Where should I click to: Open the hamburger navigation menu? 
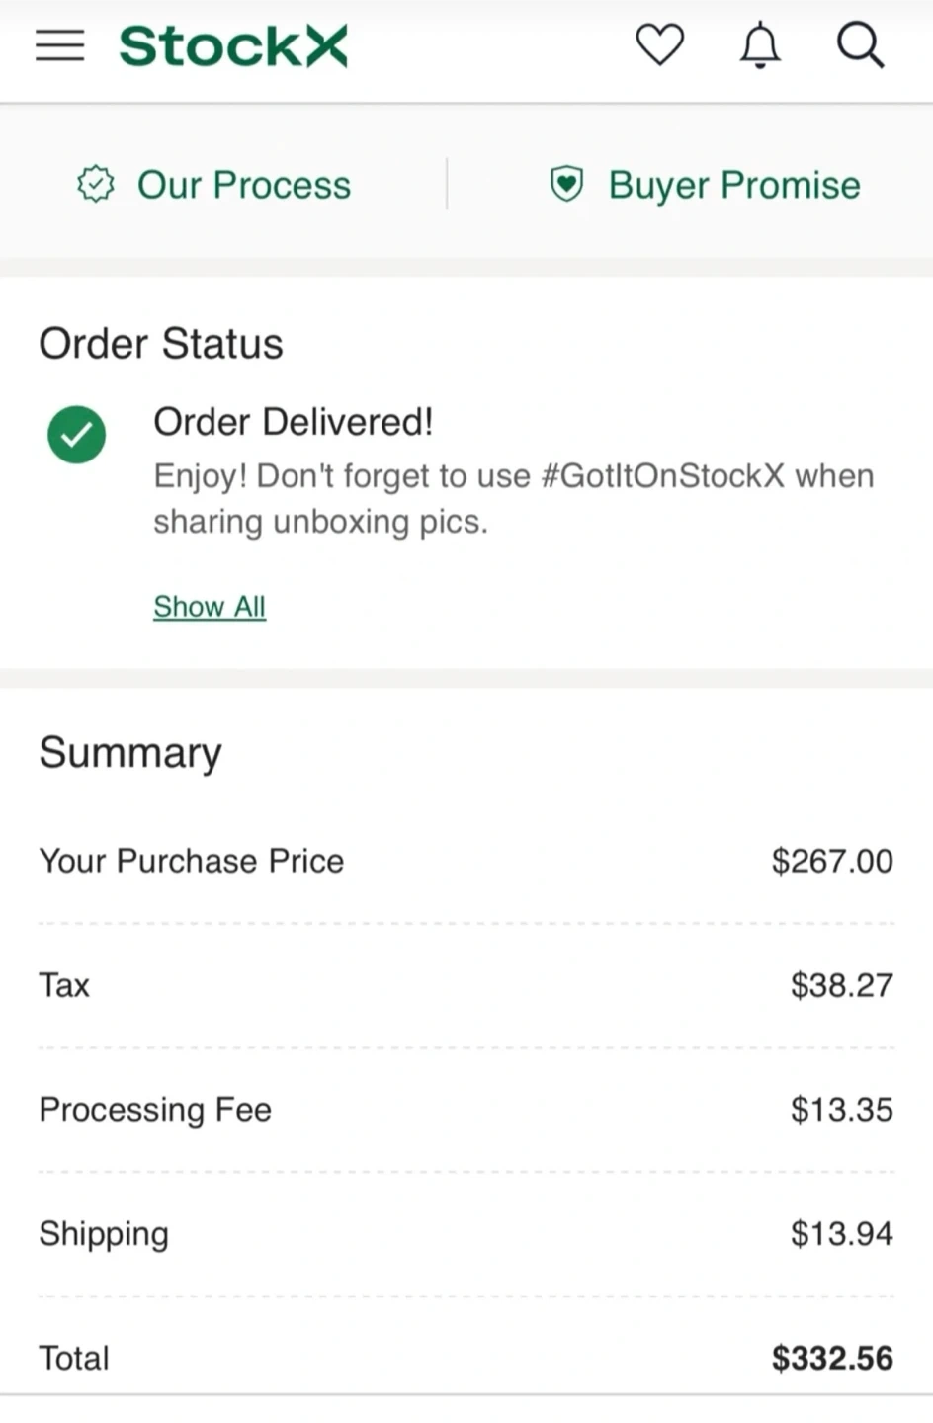(60, 45)
